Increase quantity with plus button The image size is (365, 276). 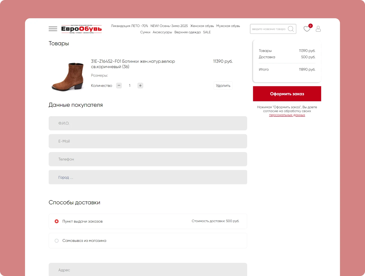coord(140,85)
